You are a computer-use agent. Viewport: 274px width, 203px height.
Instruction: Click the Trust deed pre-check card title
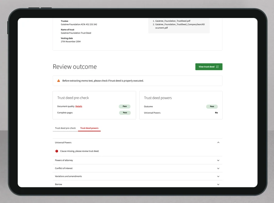(73, 98)
